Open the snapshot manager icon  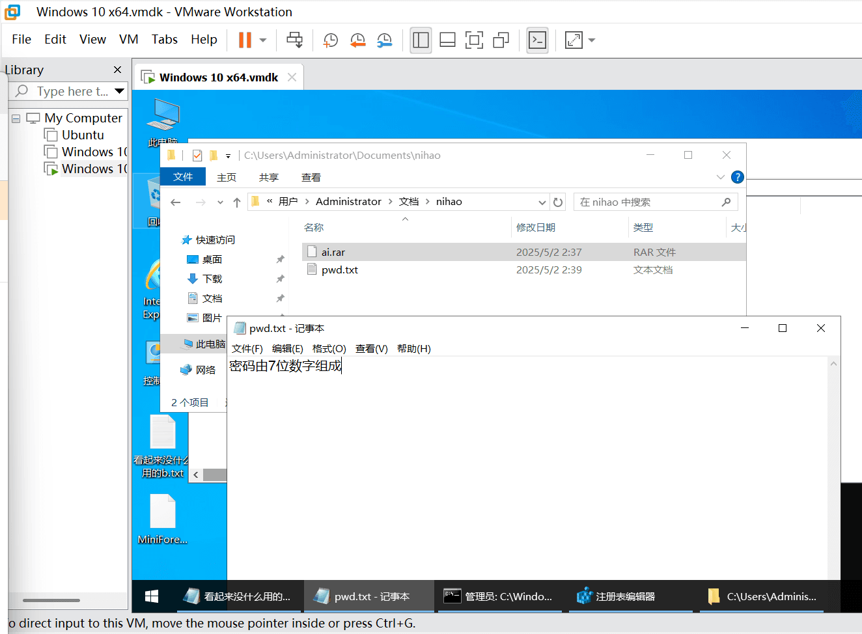click(x=385, y=40)
